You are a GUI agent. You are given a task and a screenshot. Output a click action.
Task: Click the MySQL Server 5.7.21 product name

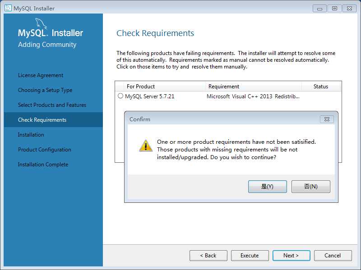point(150,96)
